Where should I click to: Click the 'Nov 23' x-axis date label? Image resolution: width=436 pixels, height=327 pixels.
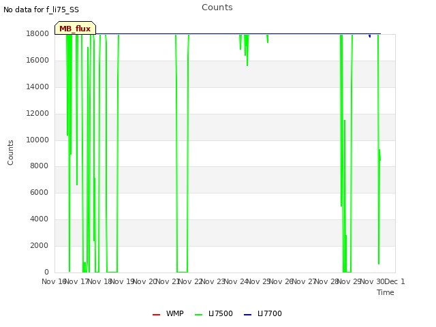pos(213,281)
